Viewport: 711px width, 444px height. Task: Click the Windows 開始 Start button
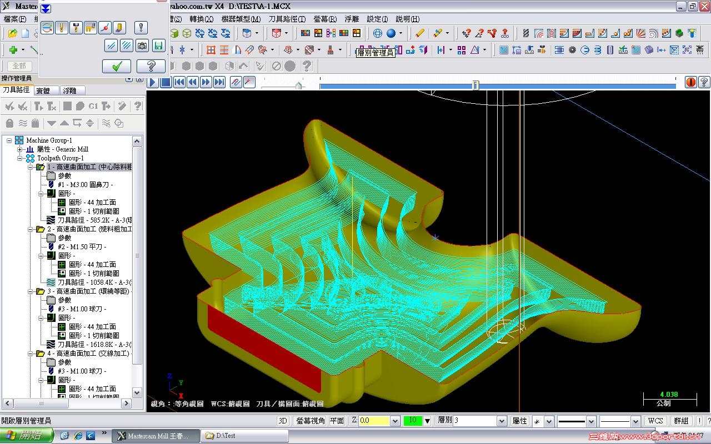(26, 435)
